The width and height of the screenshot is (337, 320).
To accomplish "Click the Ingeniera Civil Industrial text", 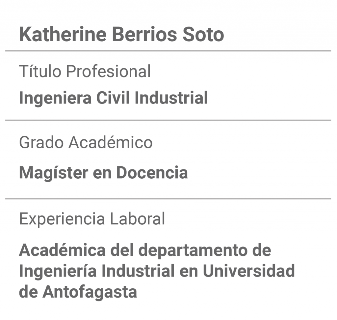I will click(x=114, y=98).
